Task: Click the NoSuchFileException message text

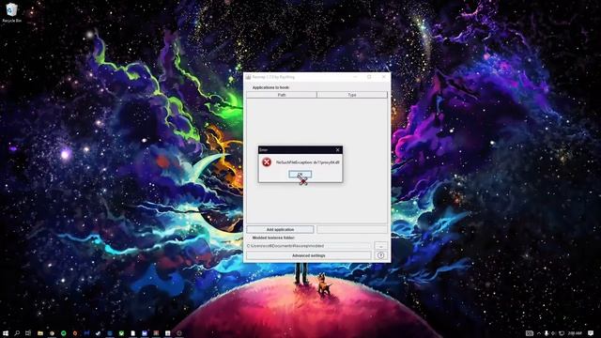Action: [308, 162]
